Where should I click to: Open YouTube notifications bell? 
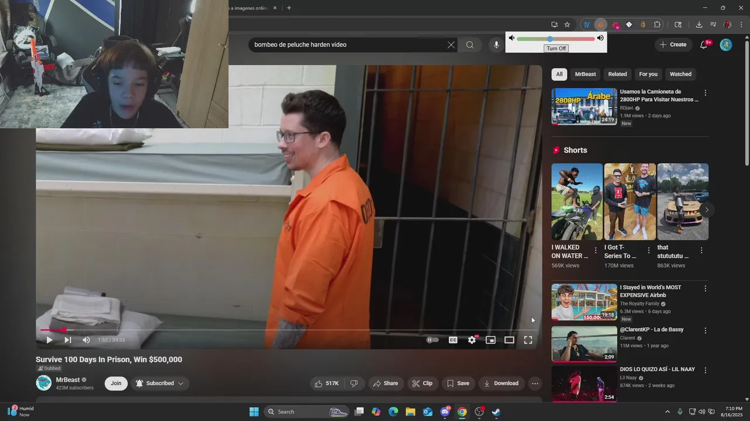pyautogui.click(x=704, y=44)
